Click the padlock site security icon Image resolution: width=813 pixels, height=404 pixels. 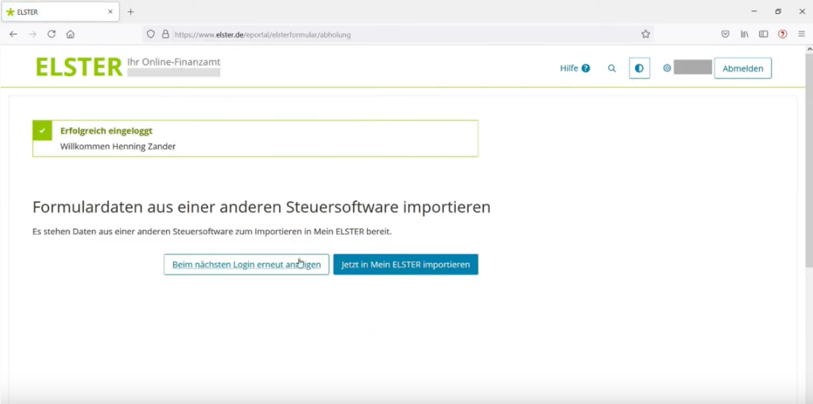coord(165,34)
